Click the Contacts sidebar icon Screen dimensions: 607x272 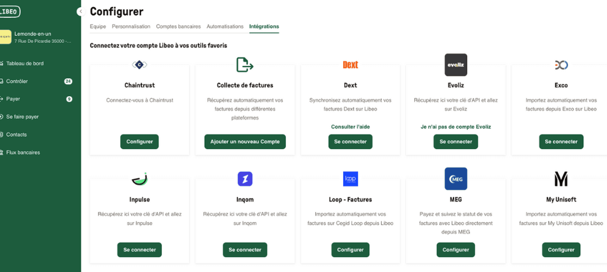point(1,135)
